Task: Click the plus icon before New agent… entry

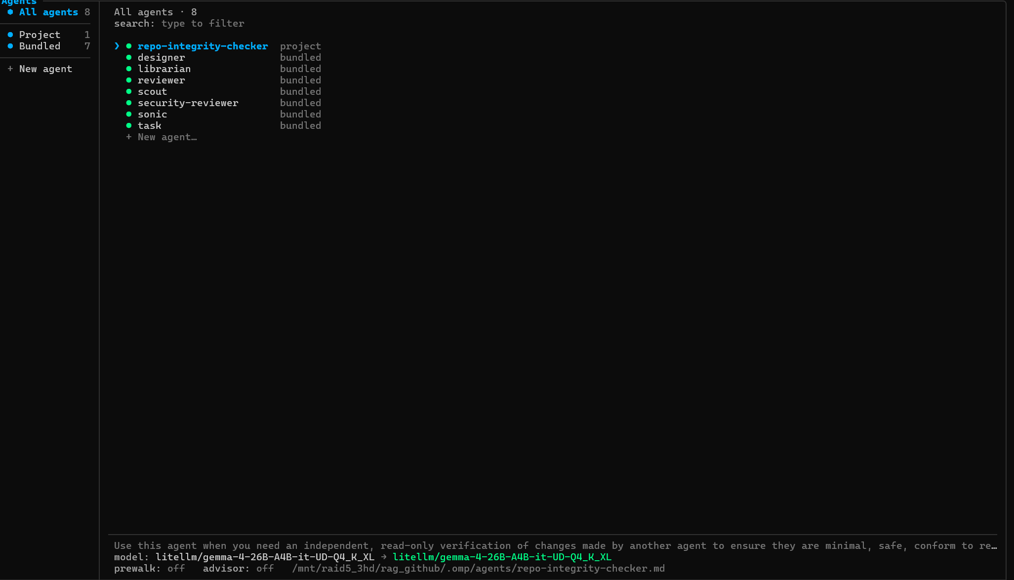Action: point(129,137)
